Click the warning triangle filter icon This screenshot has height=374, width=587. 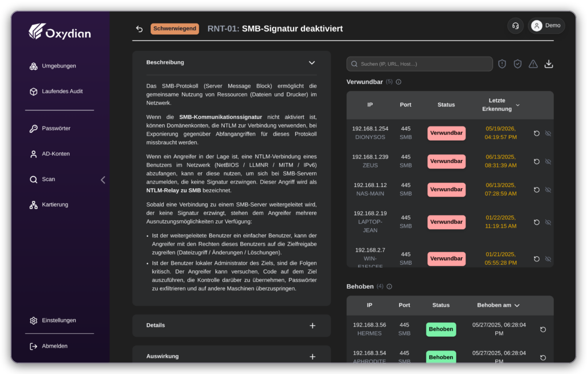533,64
